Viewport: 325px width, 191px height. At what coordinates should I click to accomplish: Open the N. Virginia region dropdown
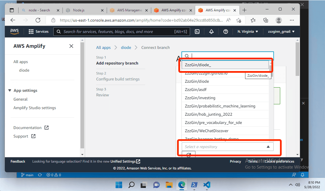click(248, 31)
